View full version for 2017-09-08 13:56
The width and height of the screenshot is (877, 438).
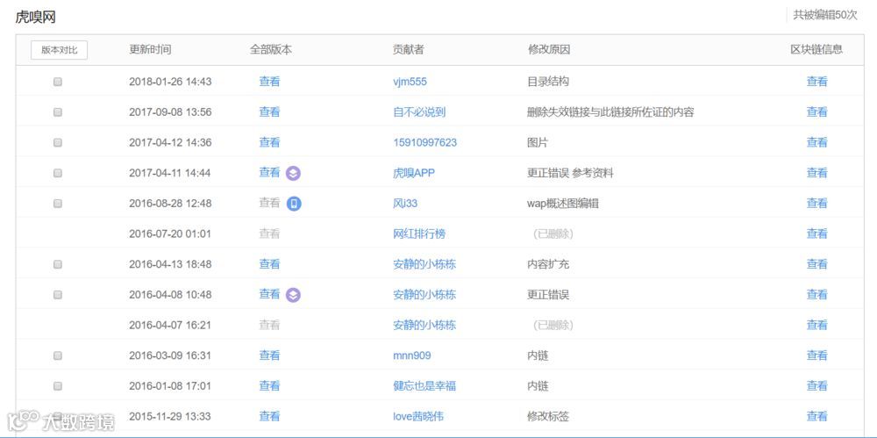[x=269, y=112]
